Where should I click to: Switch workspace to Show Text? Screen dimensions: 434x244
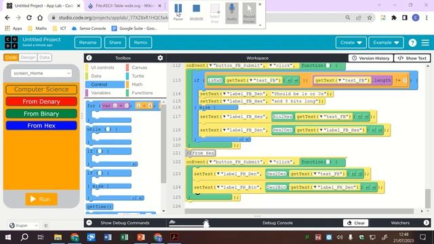click(x=412, y=58)
